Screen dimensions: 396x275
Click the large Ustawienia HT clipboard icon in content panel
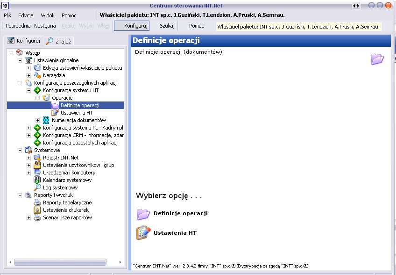click(x=143, y=233)
